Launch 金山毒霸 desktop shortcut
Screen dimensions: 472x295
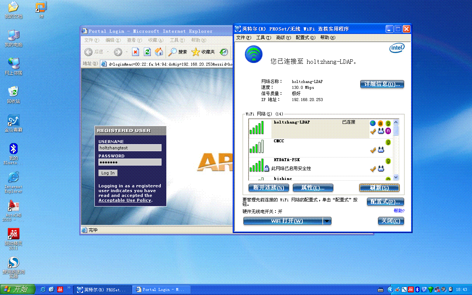coord(13,123)
